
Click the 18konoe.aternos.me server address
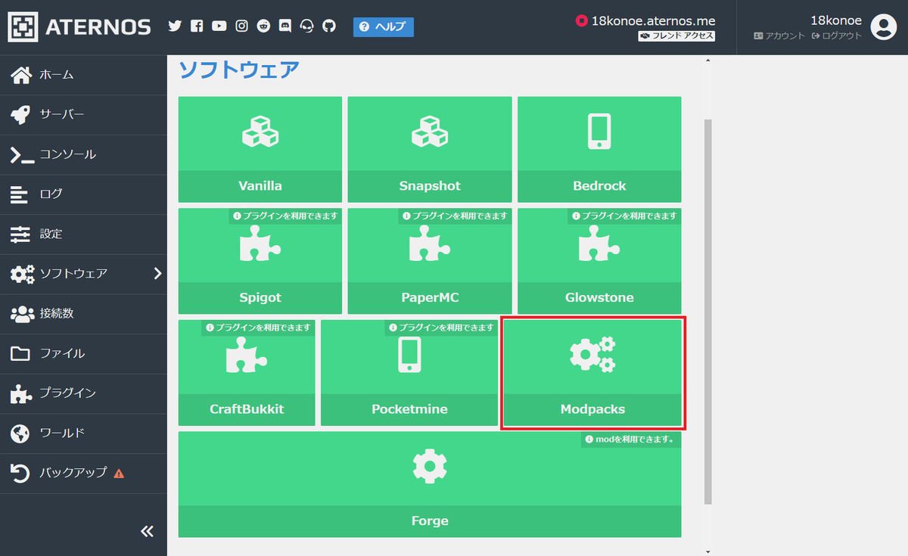point(653,21)
